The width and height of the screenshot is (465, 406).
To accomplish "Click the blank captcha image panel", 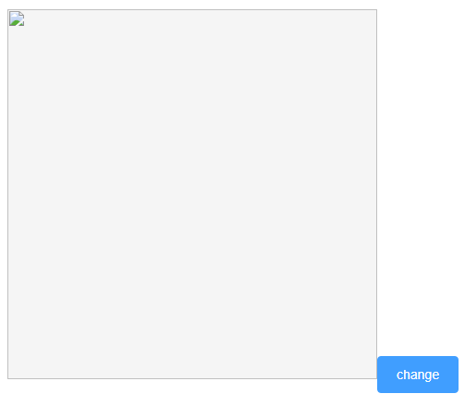I will 192,194.
